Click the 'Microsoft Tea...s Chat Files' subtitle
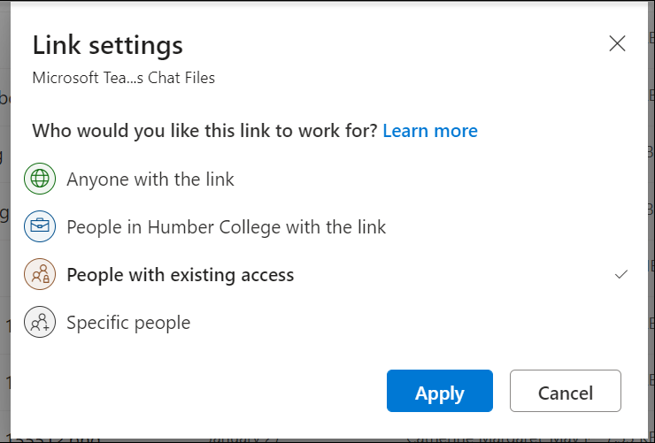The width and height of the screenshot is (655, 443). point(123,78)
